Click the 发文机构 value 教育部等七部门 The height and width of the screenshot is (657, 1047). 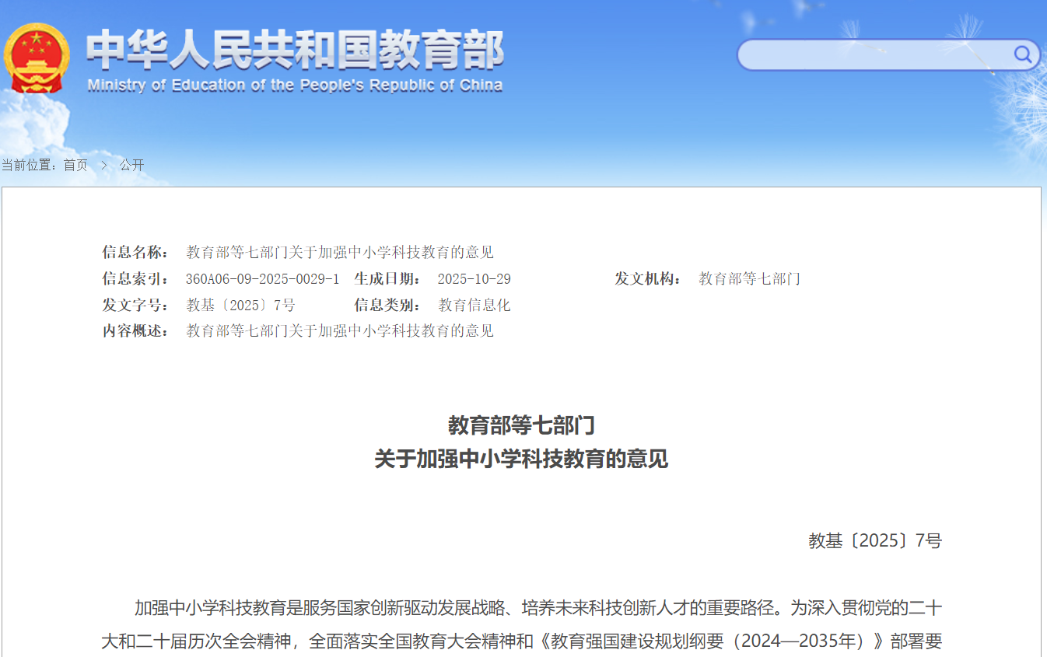point(749,279)
